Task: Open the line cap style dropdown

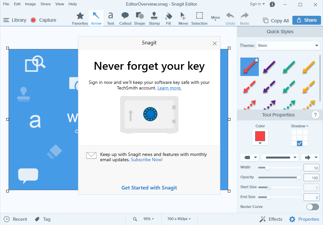Action: [x=250, y=158]
